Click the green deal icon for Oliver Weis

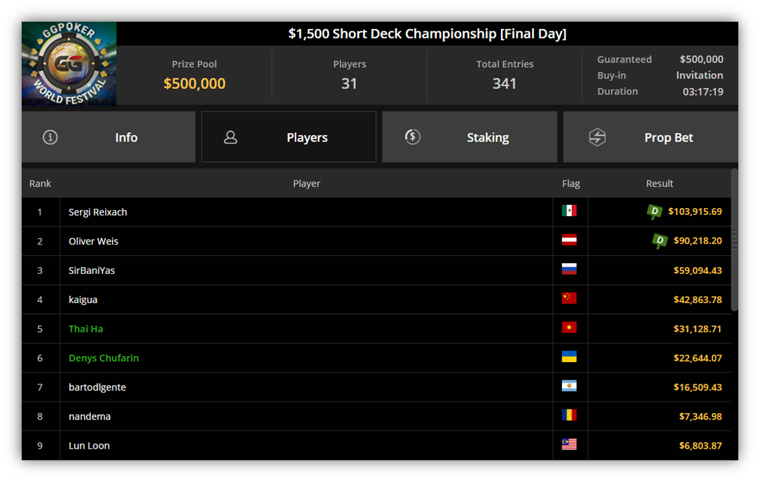click(660, 241)
